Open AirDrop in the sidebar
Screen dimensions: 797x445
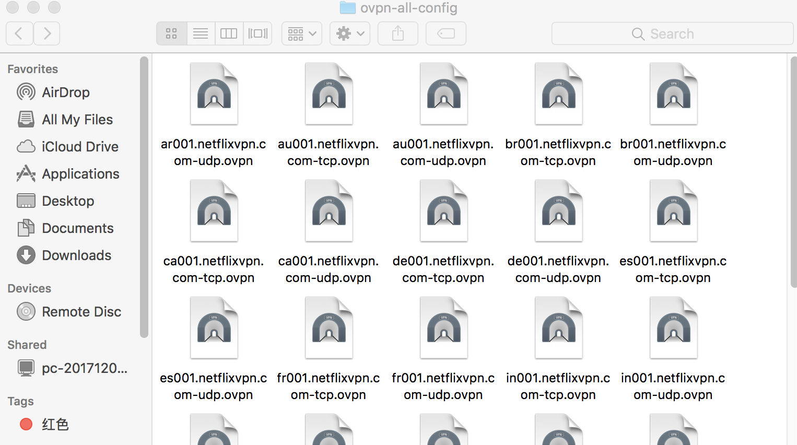pyautogui.click(x=53, y=92)
